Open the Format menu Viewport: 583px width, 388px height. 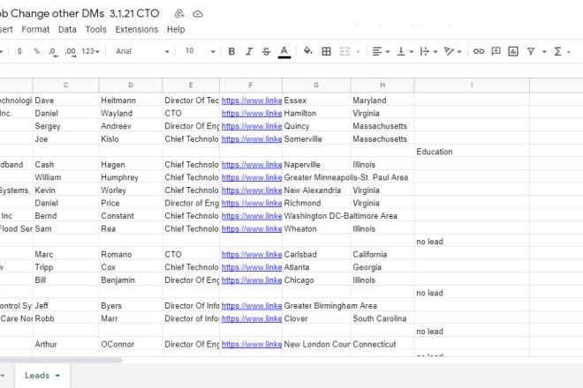[x=35, y=29]
